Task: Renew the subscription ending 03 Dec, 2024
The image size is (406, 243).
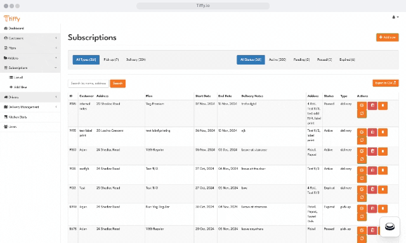Action: 362,159
